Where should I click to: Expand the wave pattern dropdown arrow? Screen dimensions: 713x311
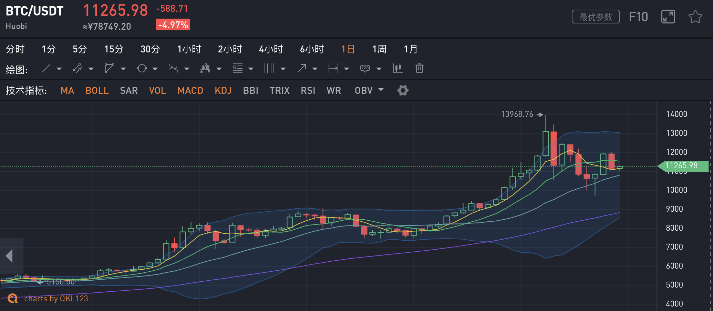click(187, 69)
